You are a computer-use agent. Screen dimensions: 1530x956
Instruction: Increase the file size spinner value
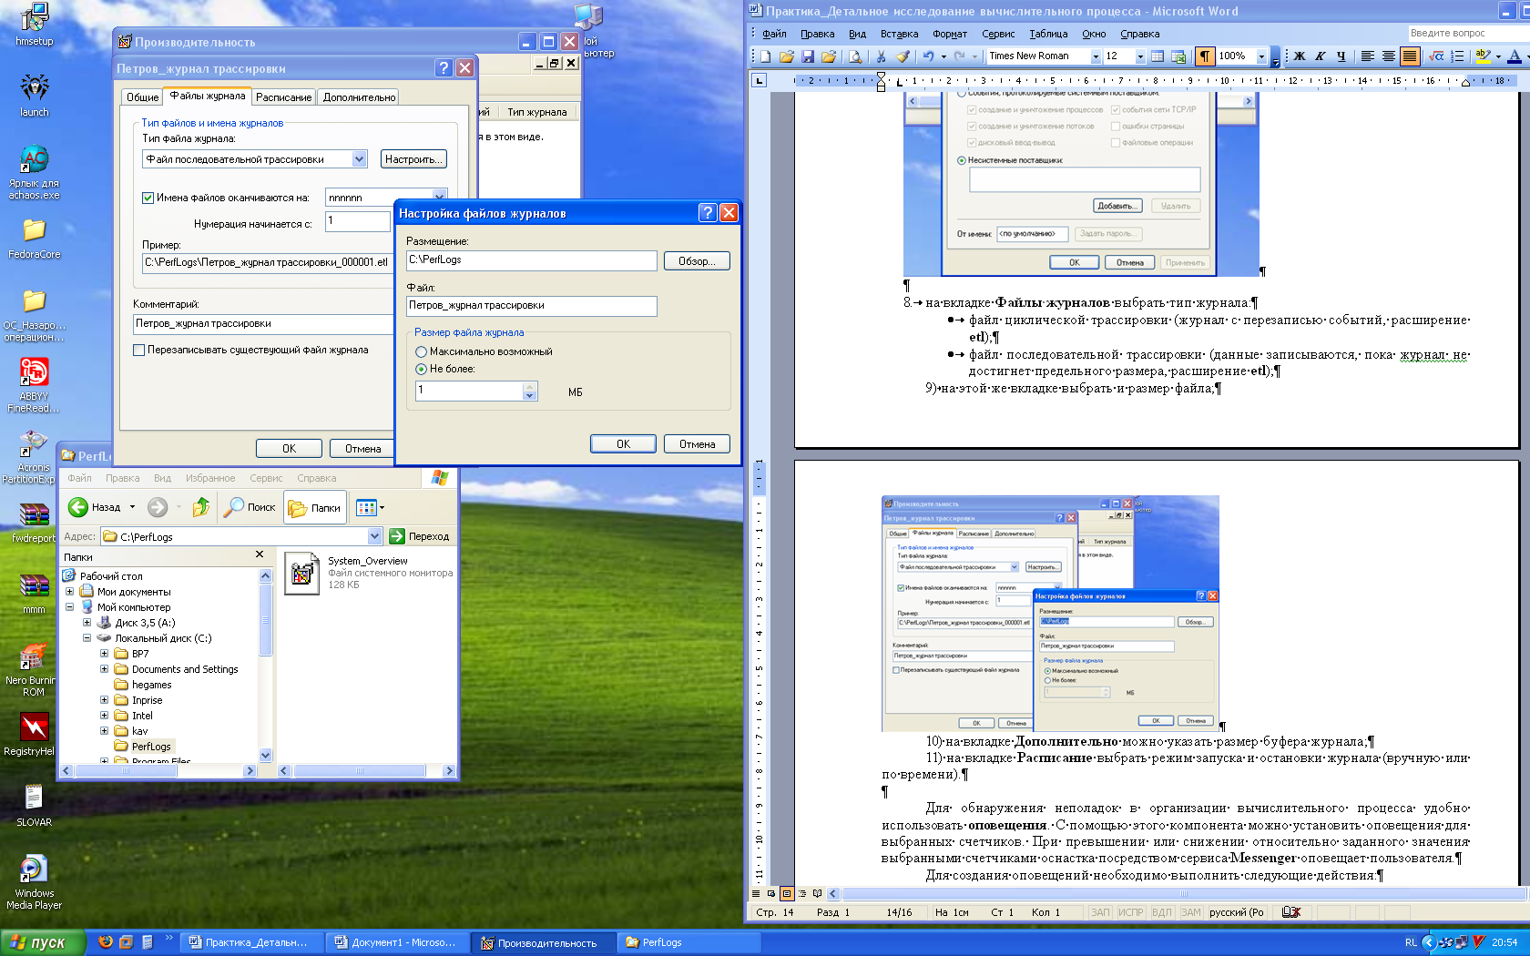[x=530, y=386]
